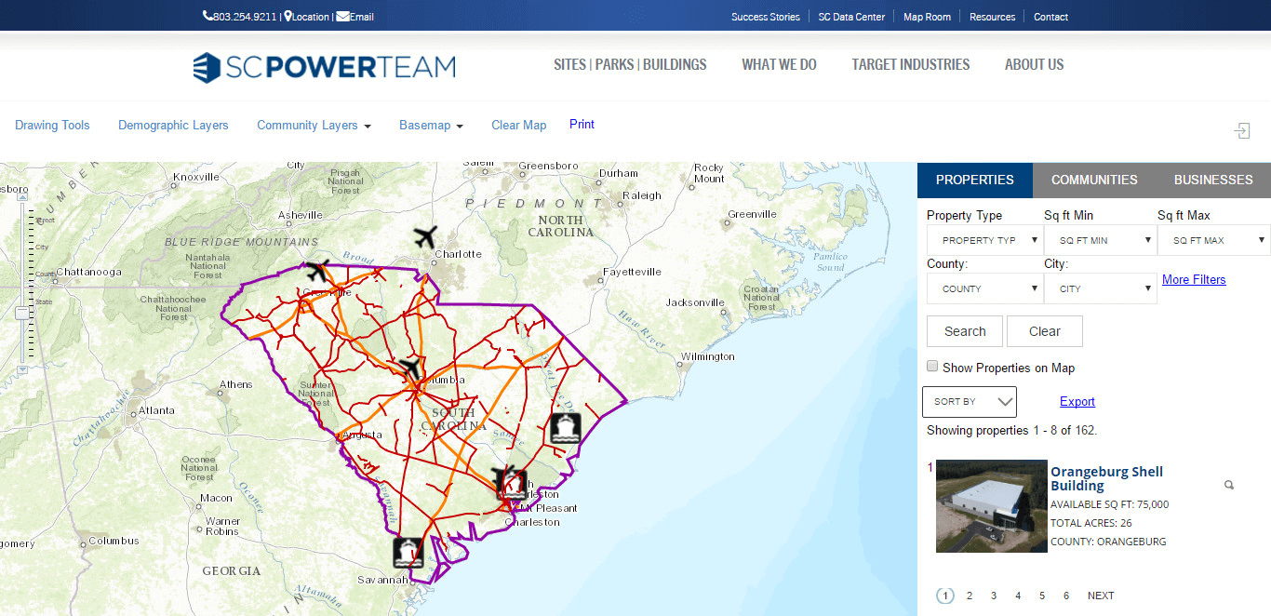Open the Map Room link

[927, 17]
